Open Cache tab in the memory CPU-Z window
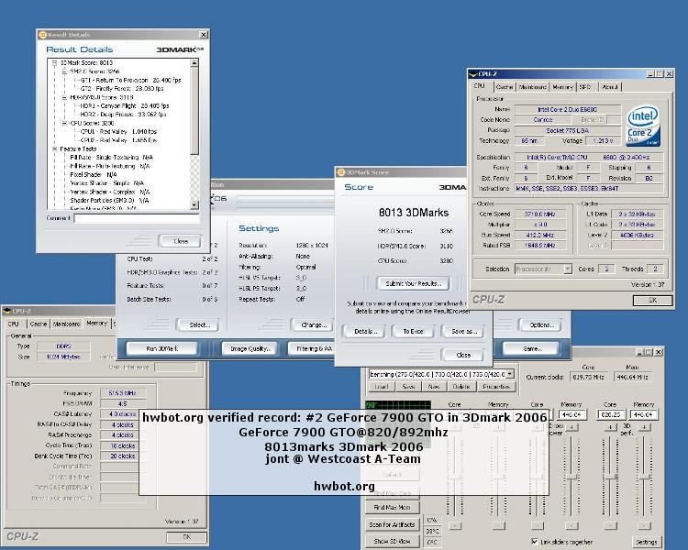This screenshot has width=688, height=550. [x=39, y=324]
